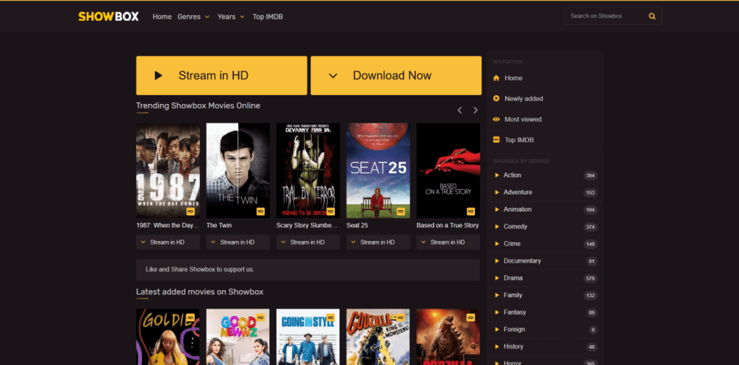Open the History genre link
739x365 pixels.
pyautogui.click(x=513, y=346)
